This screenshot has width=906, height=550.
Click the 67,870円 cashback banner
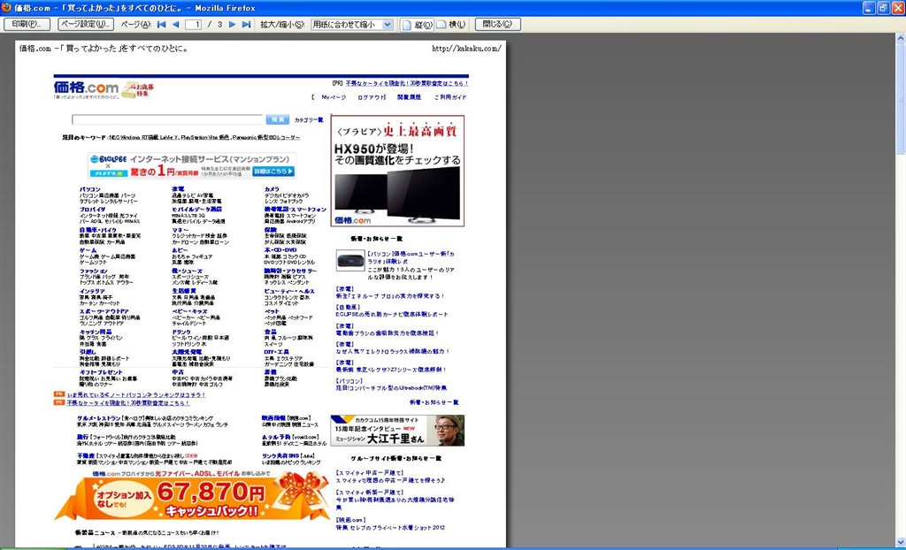click(192, 497)
